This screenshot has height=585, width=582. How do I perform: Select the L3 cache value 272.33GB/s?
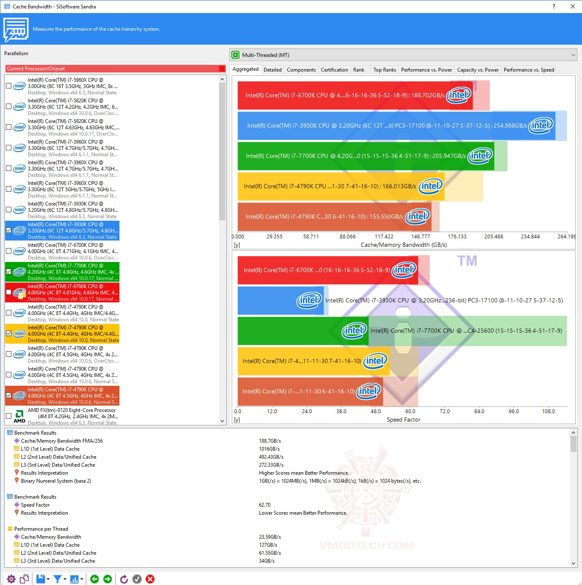click(271, 465)
